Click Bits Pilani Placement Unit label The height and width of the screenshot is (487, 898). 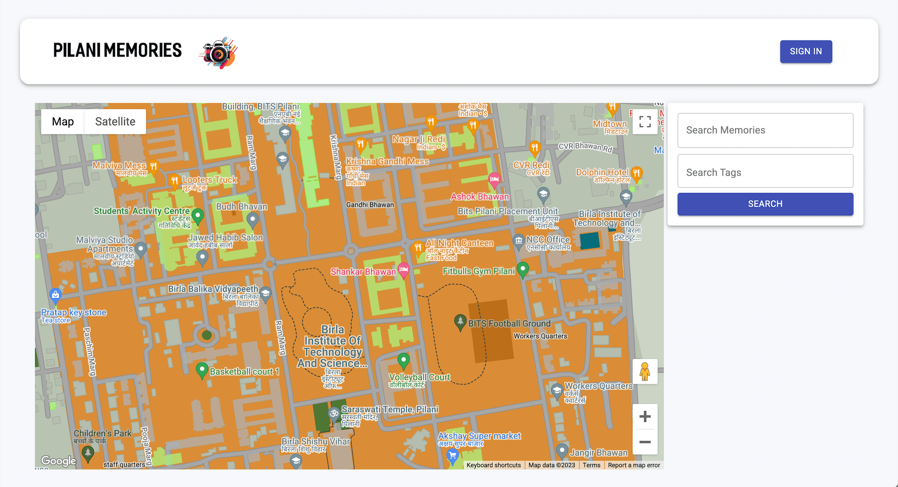click(508, 212)
